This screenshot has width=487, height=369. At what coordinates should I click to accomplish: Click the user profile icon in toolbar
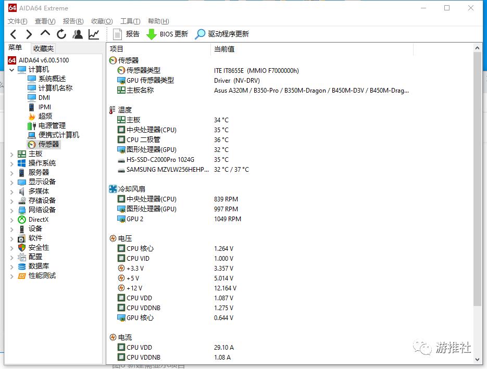coord(77,34)
